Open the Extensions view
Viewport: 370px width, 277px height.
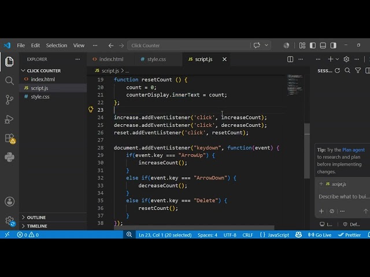(10, 138)
